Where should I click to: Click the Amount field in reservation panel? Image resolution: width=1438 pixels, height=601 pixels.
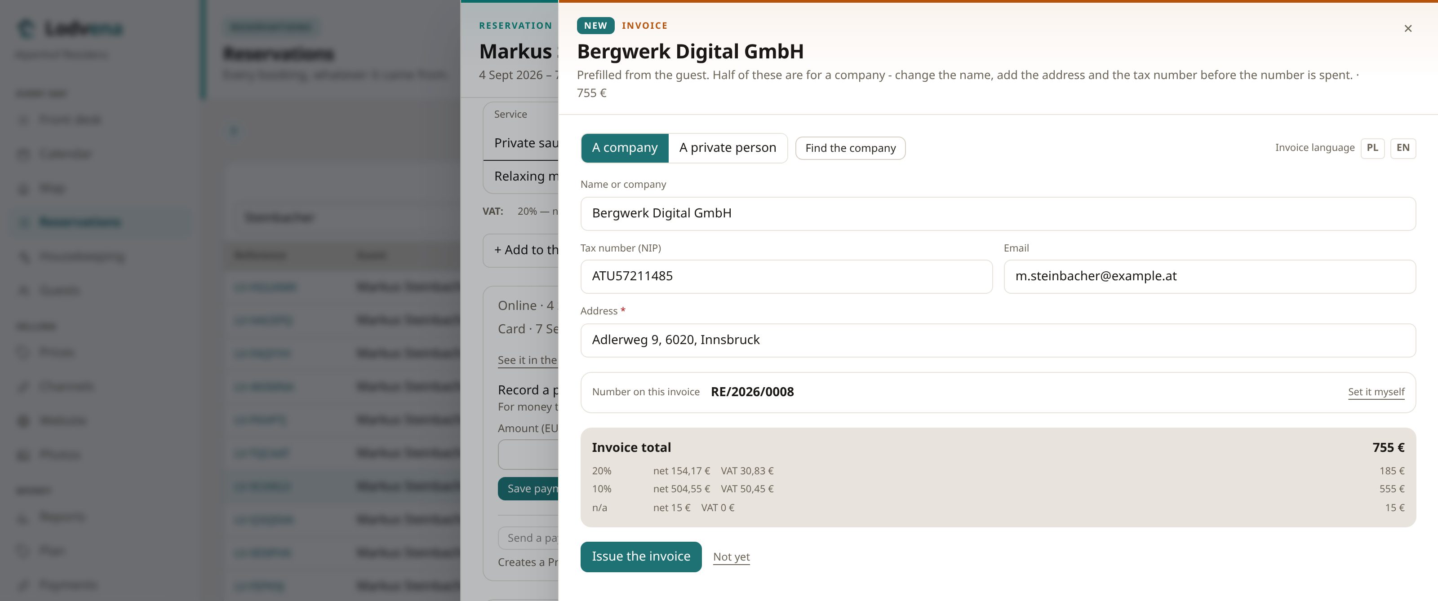click(528, 455)
